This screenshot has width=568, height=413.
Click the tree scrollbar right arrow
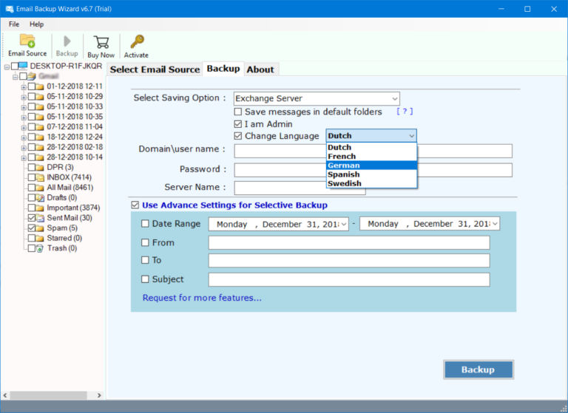point(99,395)
